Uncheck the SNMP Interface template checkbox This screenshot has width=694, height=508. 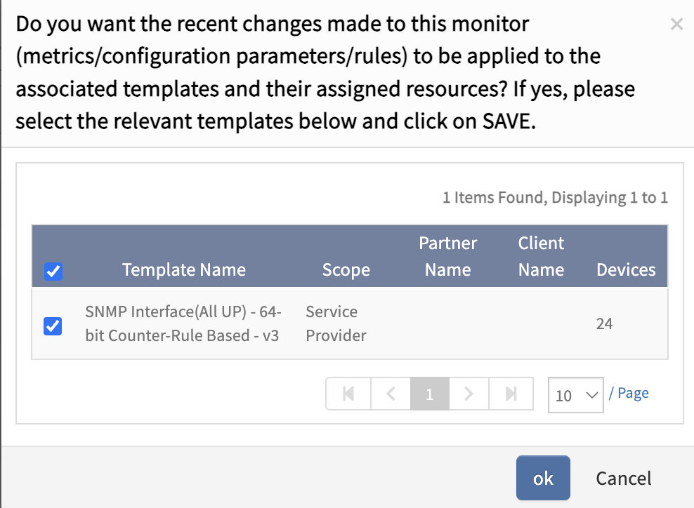53,326
